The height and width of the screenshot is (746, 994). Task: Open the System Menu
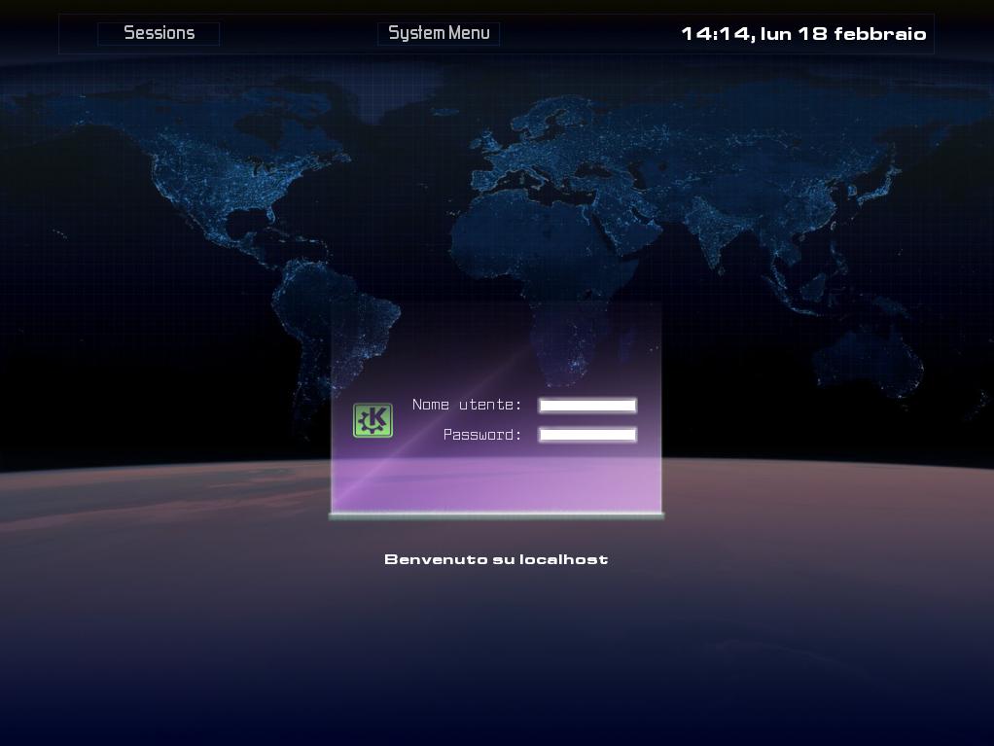click(439, 34)
